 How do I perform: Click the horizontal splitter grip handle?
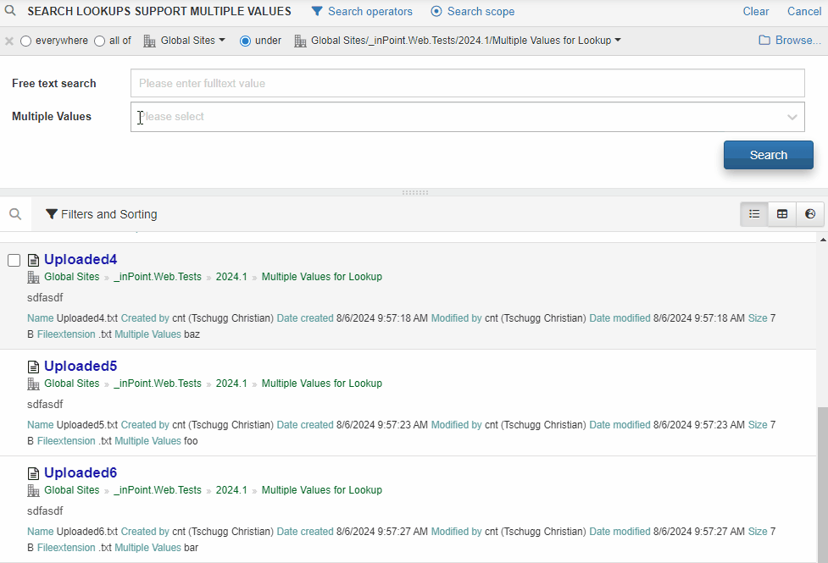(x=415, y=192)
